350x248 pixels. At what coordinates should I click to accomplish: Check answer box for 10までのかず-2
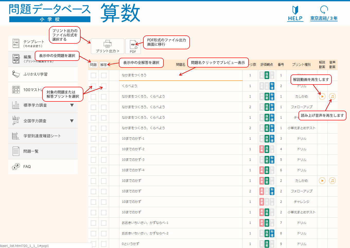(x=104, y=149)
